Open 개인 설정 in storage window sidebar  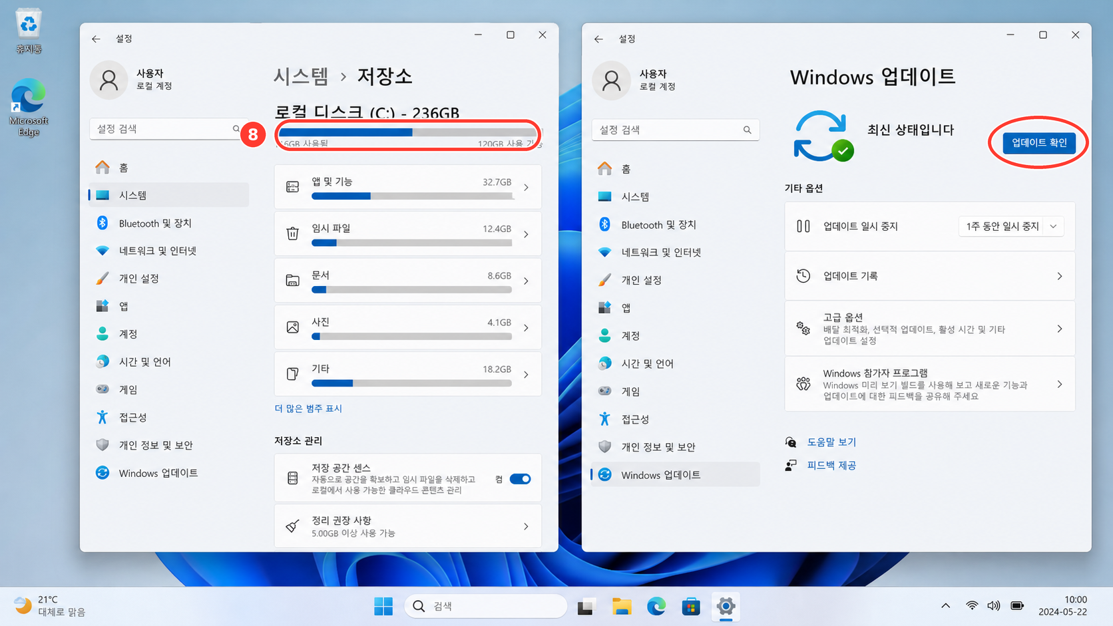click(x=168, y=278)
